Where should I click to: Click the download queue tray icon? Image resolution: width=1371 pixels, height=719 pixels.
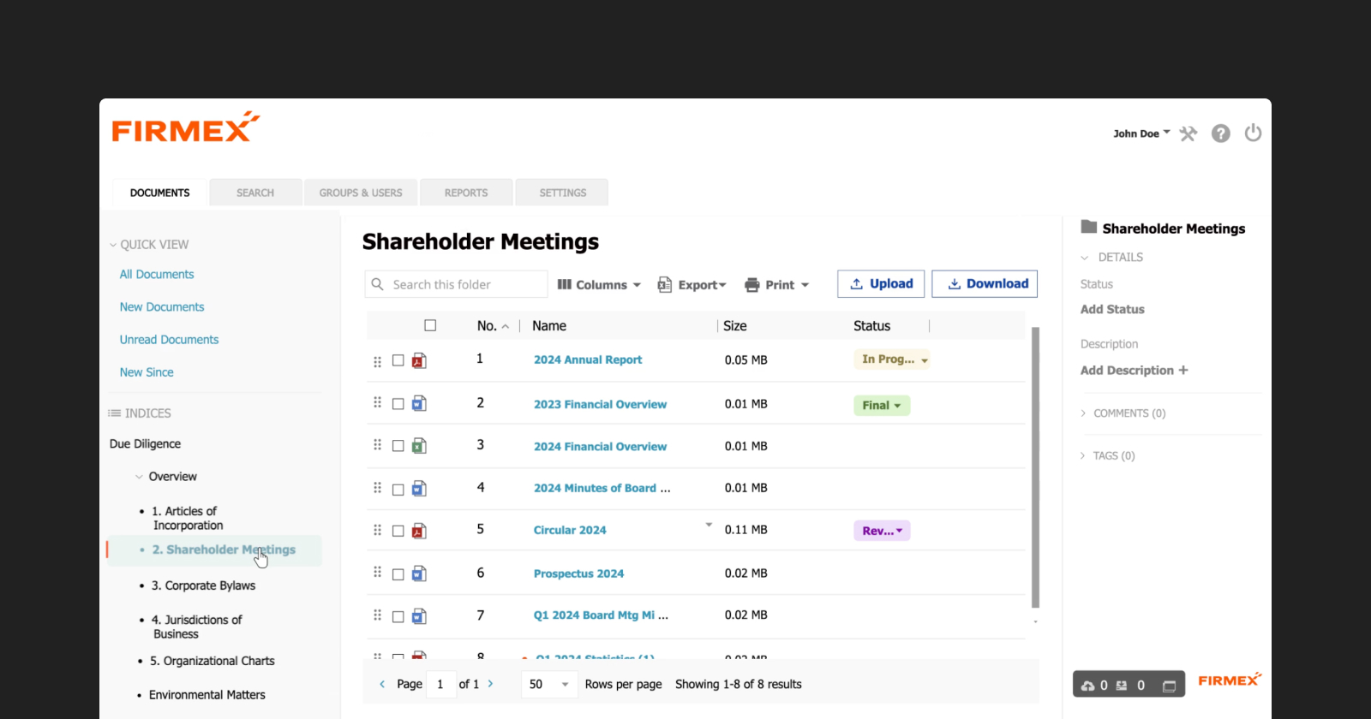1122,686
